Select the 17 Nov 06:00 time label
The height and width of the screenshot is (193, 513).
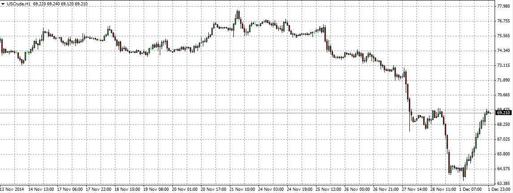(x=70, y=189)
